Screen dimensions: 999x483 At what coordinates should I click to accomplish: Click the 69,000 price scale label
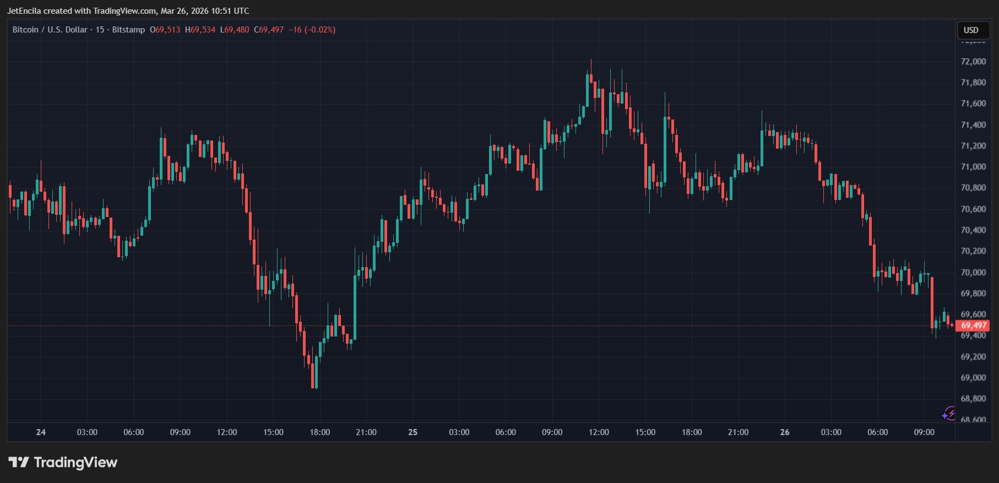[973, 378]
